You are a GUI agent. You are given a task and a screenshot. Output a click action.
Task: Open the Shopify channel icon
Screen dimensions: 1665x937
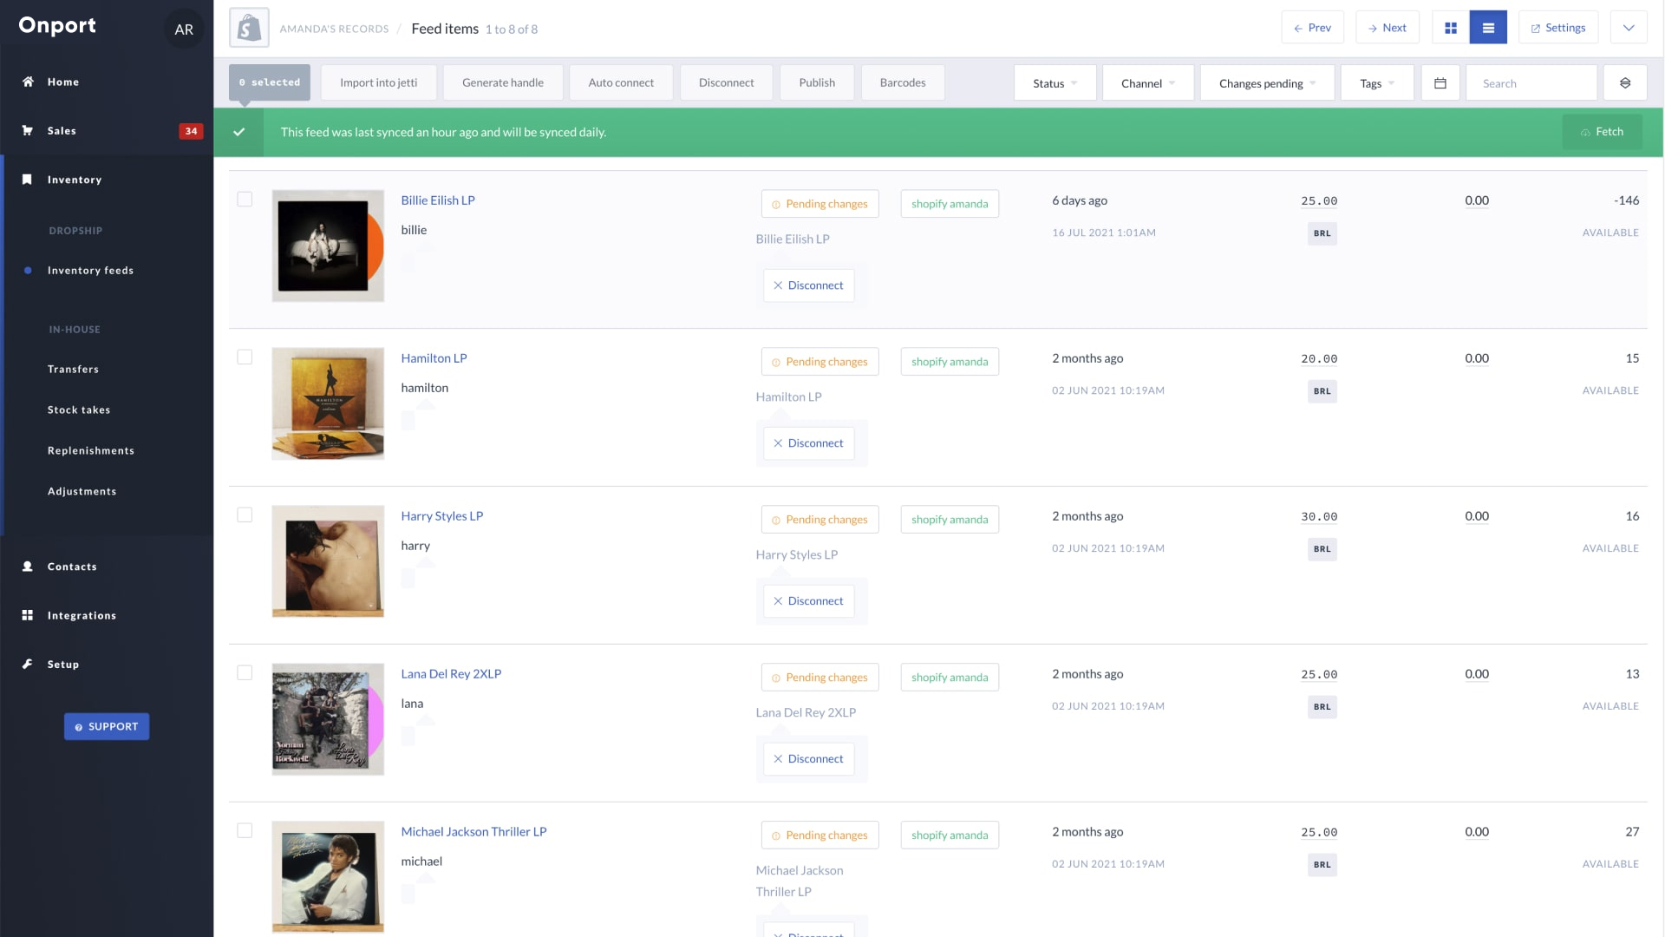[249, 28]
